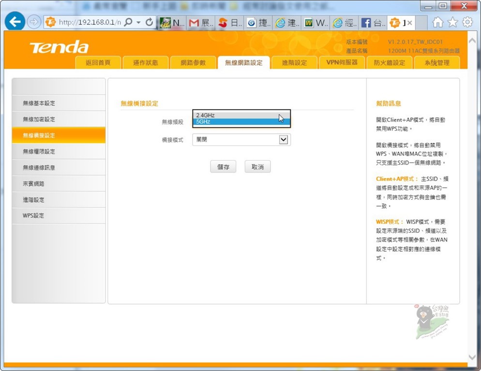The height and width of the screenshot is (371, 481).
Task: Open the address bar dropdown arrow
Action: point(139,22)
